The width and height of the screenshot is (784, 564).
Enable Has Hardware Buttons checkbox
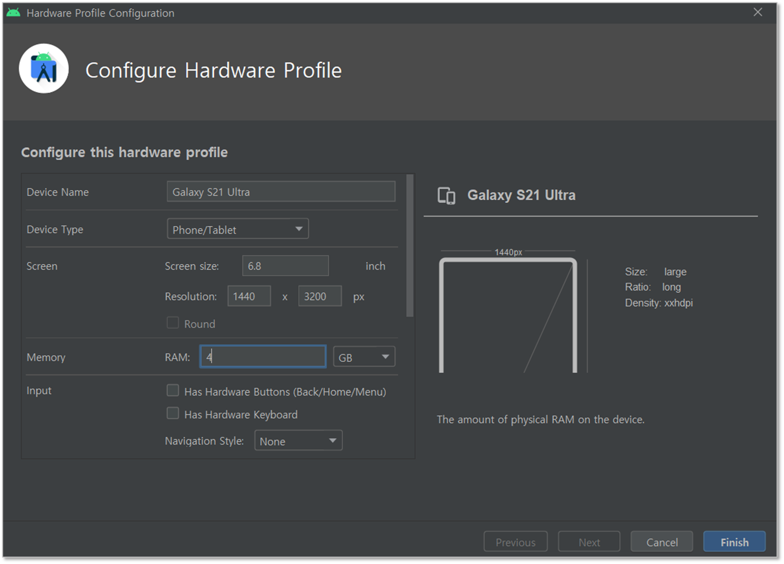(172, 391)
